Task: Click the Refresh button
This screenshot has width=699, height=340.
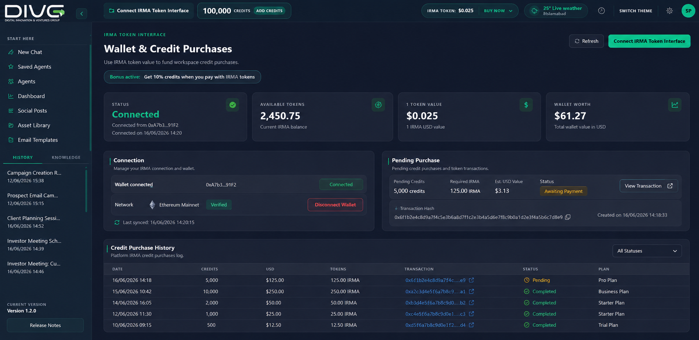Action: (586, 41)
